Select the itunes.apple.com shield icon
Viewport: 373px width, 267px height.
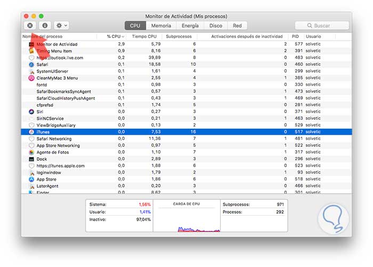31,166
